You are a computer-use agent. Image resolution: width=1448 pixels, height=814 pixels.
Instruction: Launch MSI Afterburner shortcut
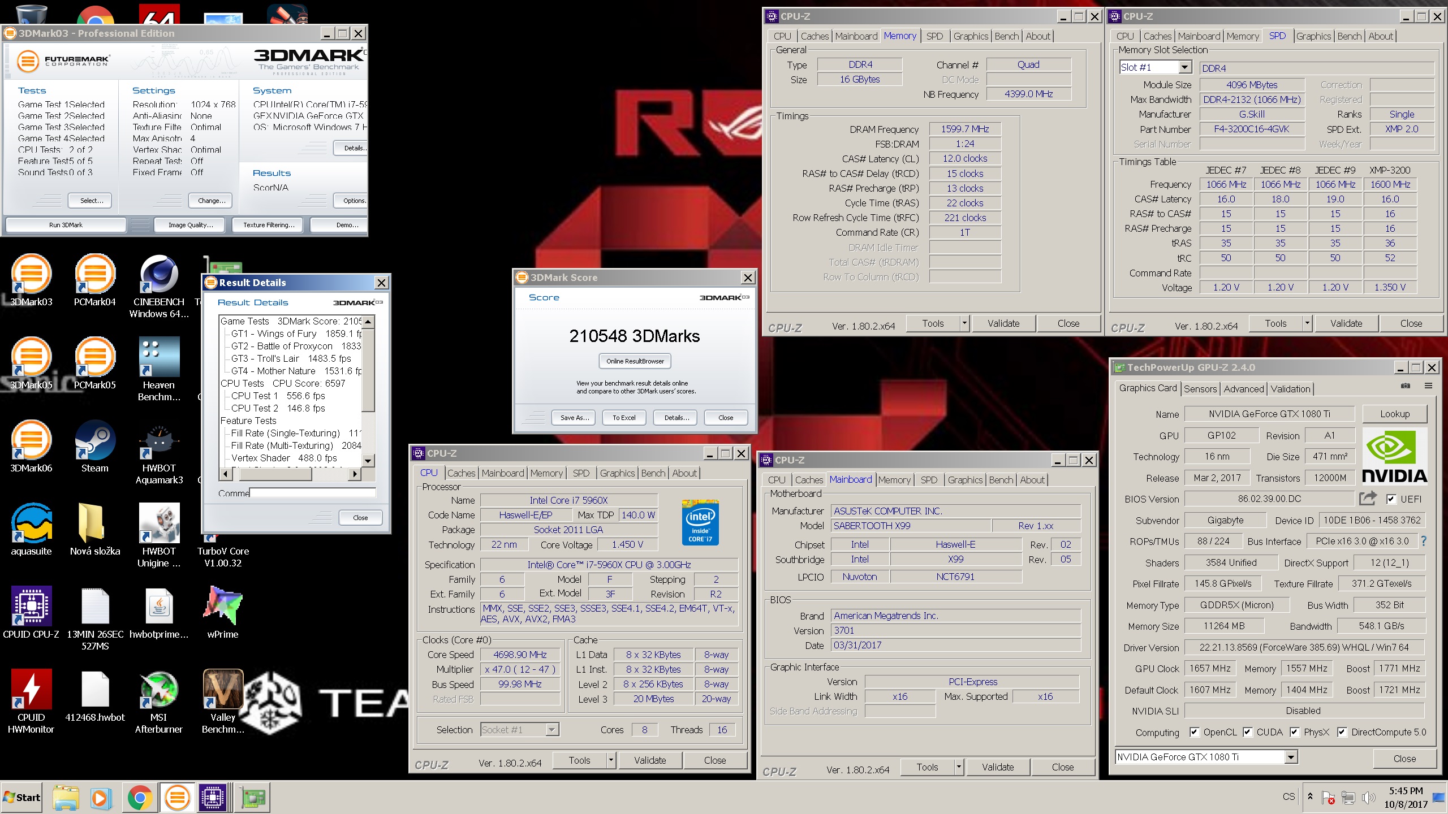pos(159,702)
